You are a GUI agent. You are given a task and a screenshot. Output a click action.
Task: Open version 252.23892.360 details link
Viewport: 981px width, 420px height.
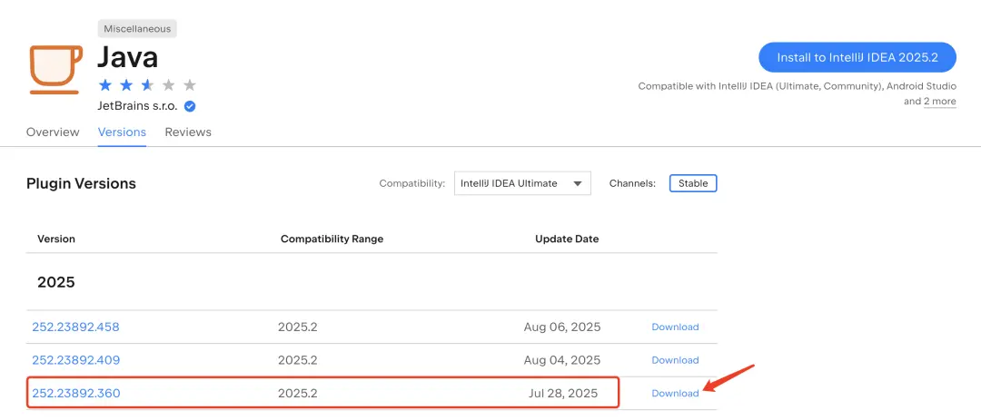(x=76, y=394)
